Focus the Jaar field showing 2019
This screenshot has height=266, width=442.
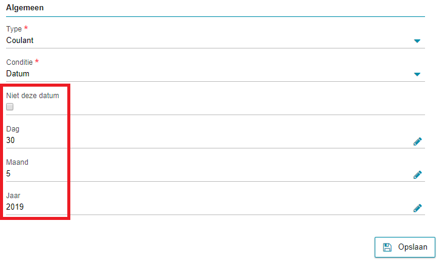209,207
